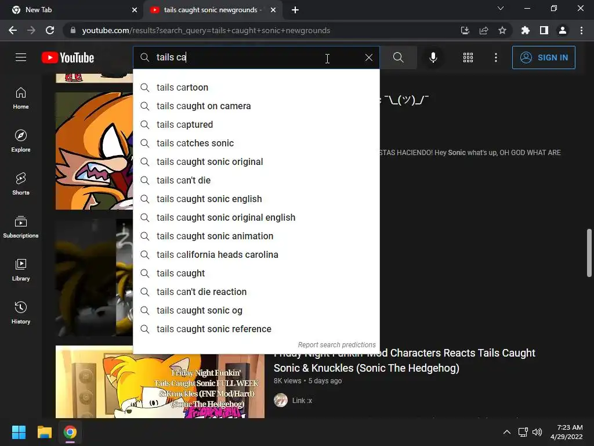Click the search magnifier button
594x446 pixels.
pyautogui.click(x=398, y=57)
